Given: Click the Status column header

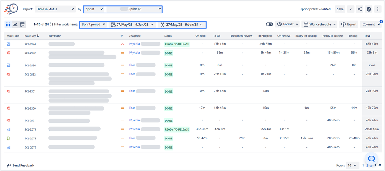Looking at the screenshot, I should pos(168,36).
